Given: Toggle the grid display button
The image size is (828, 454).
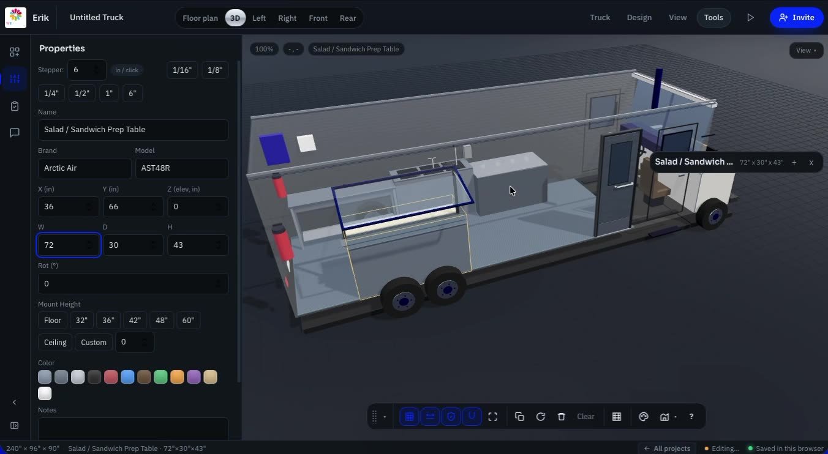Looking at the screenshot, I should [x=409, y=417].
